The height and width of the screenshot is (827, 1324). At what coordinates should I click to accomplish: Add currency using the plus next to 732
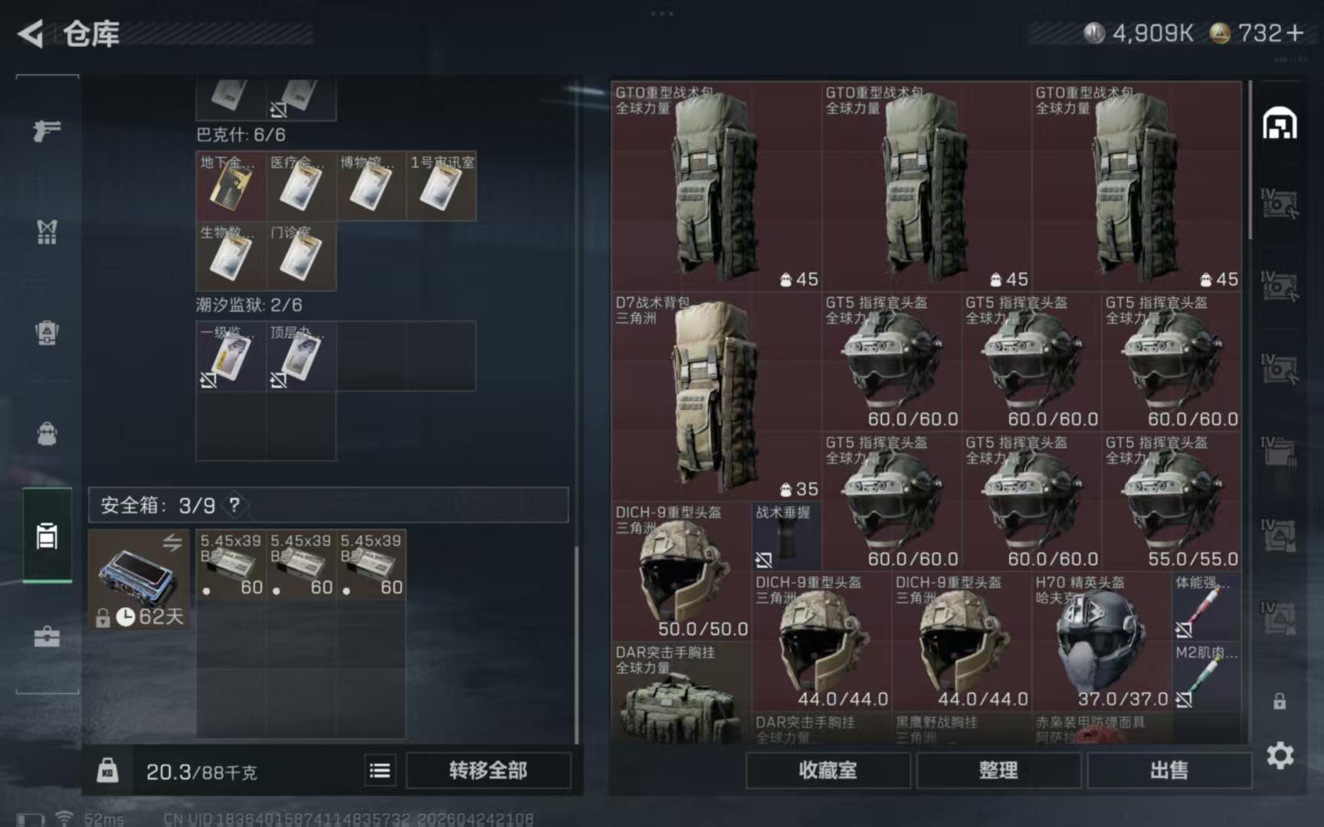click(x=1295, y=33)
